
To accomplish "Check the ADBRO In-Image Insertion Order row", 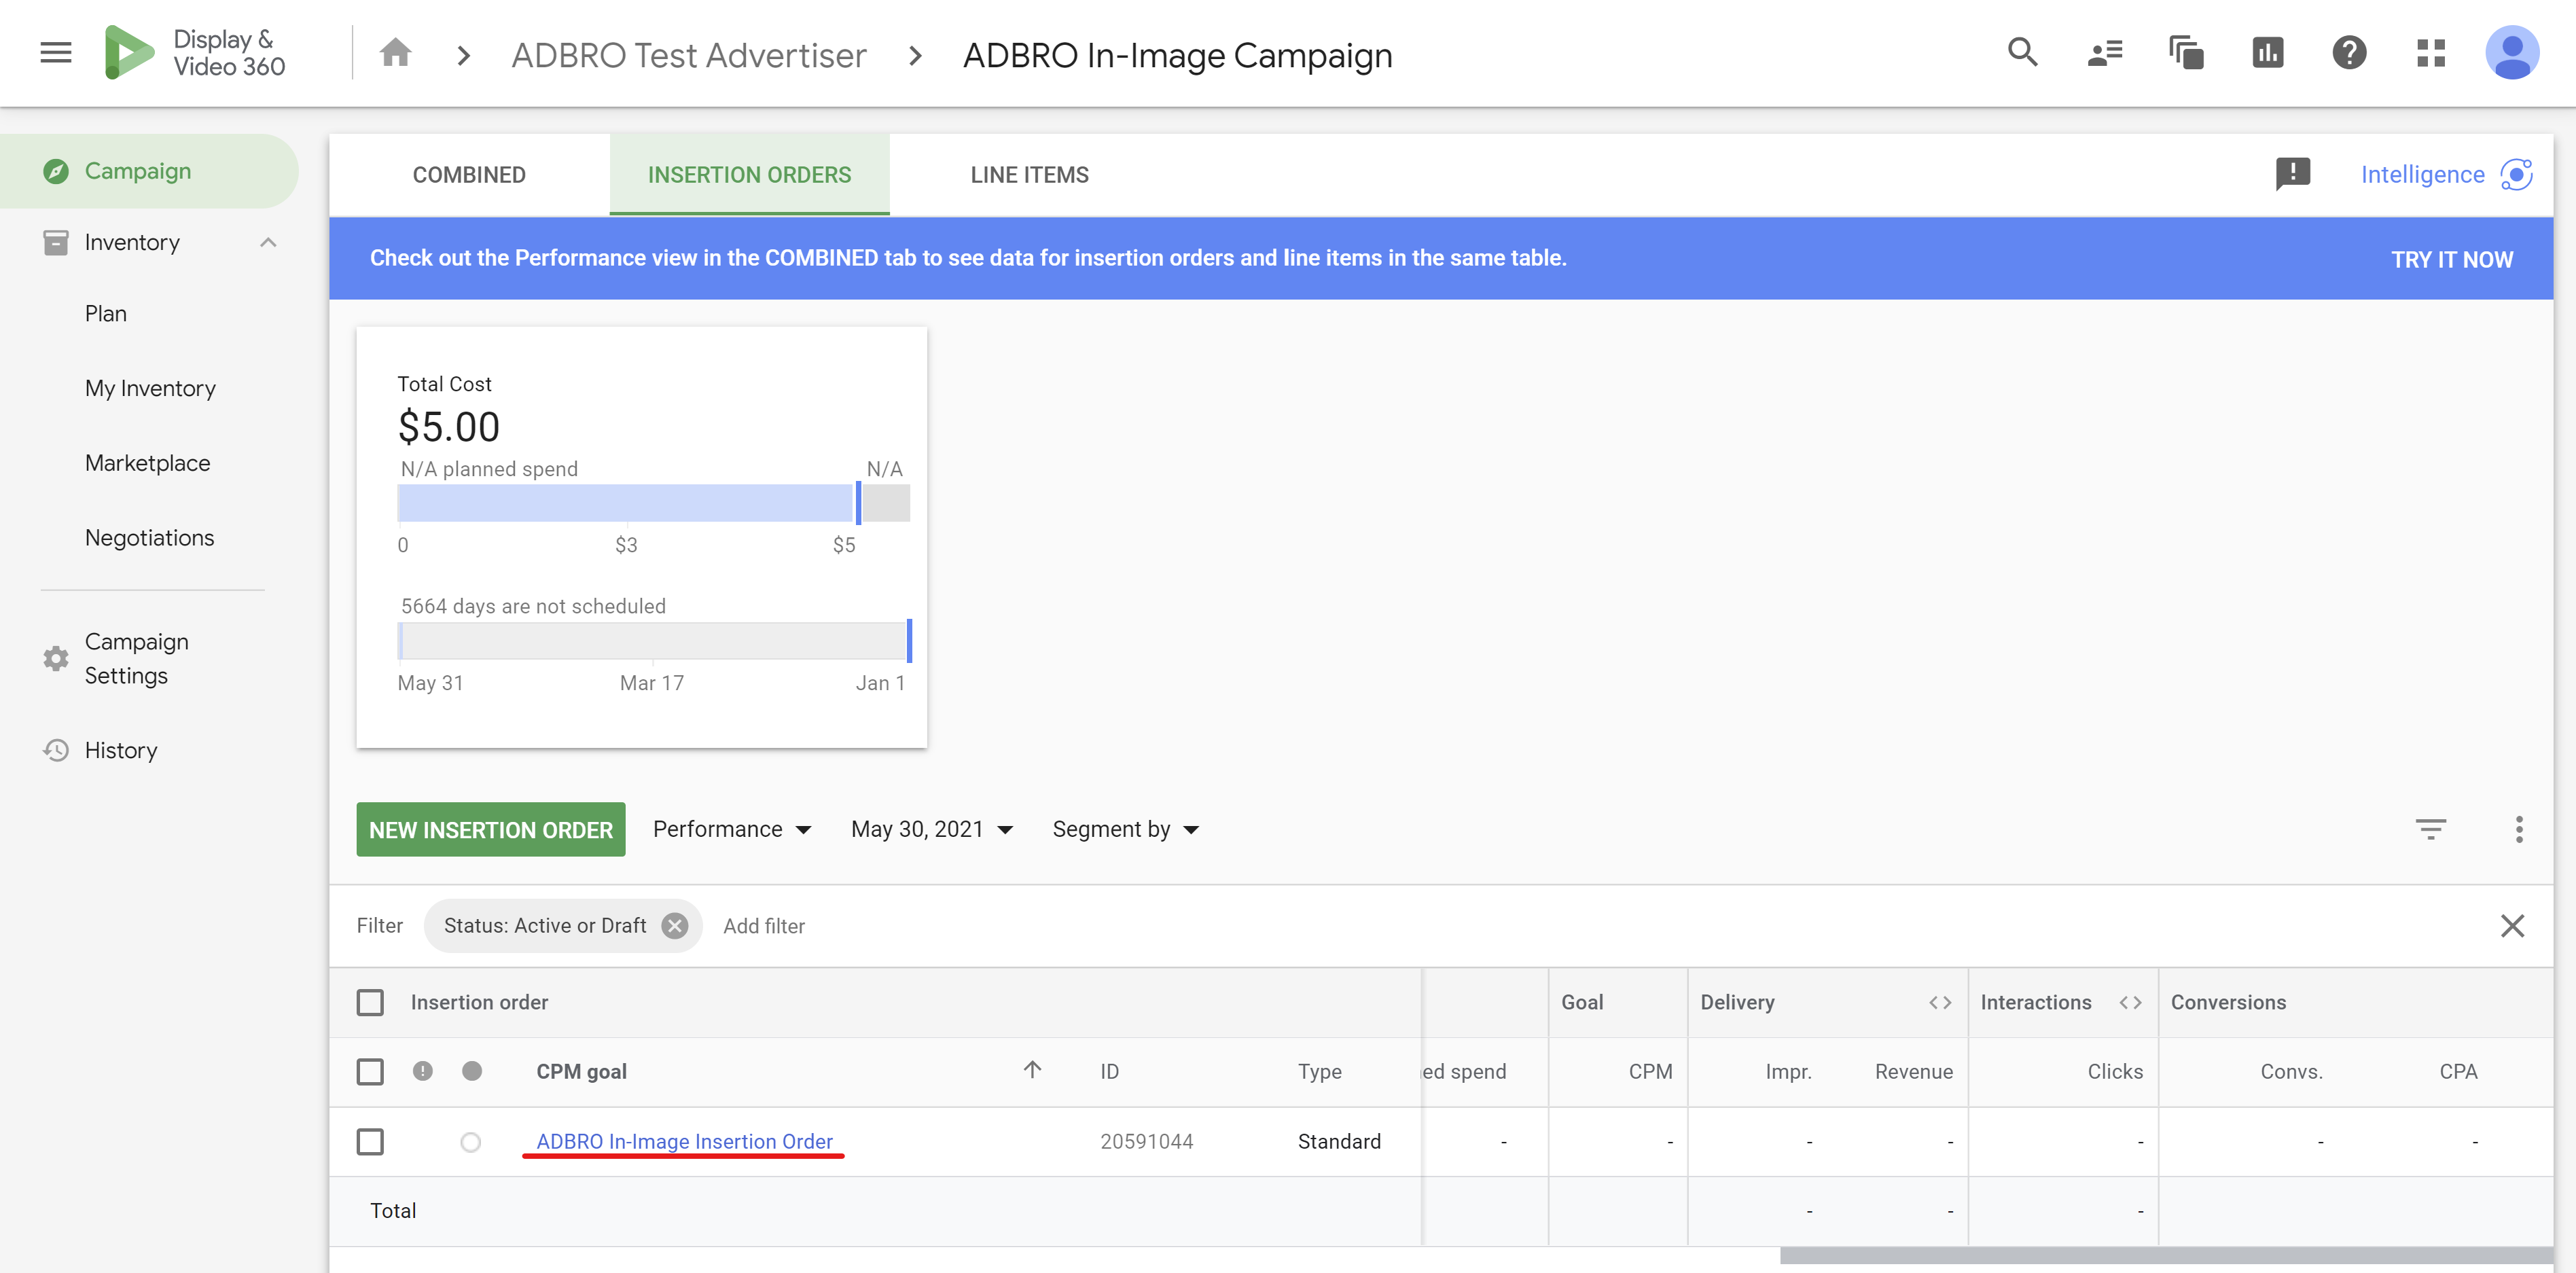I will click(x=370, y=1141).
